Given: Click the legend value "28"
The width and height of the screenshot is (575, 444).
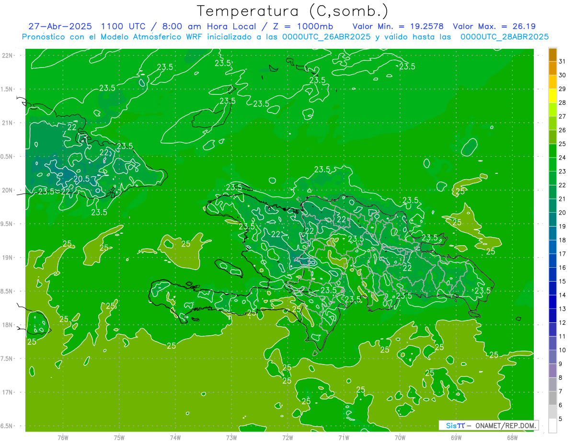Looking at the screenshot, I should pyautogui.click(x=562, y=102).
